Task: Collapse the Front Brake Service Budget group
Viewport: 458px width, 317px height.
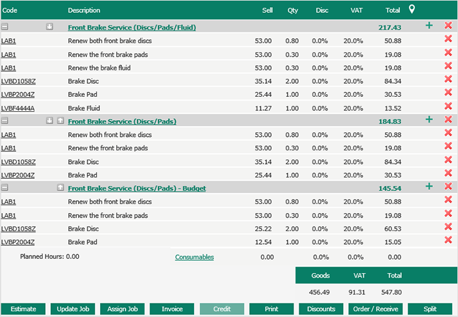Action: pyautogui.click(x=5, y=188)
